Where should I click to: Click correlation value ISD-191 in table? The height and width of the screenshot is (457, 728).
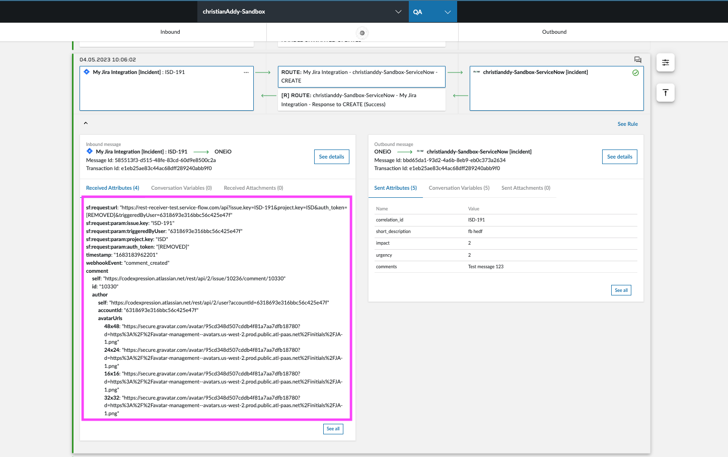pyautogui.click(x=476, y=220)
